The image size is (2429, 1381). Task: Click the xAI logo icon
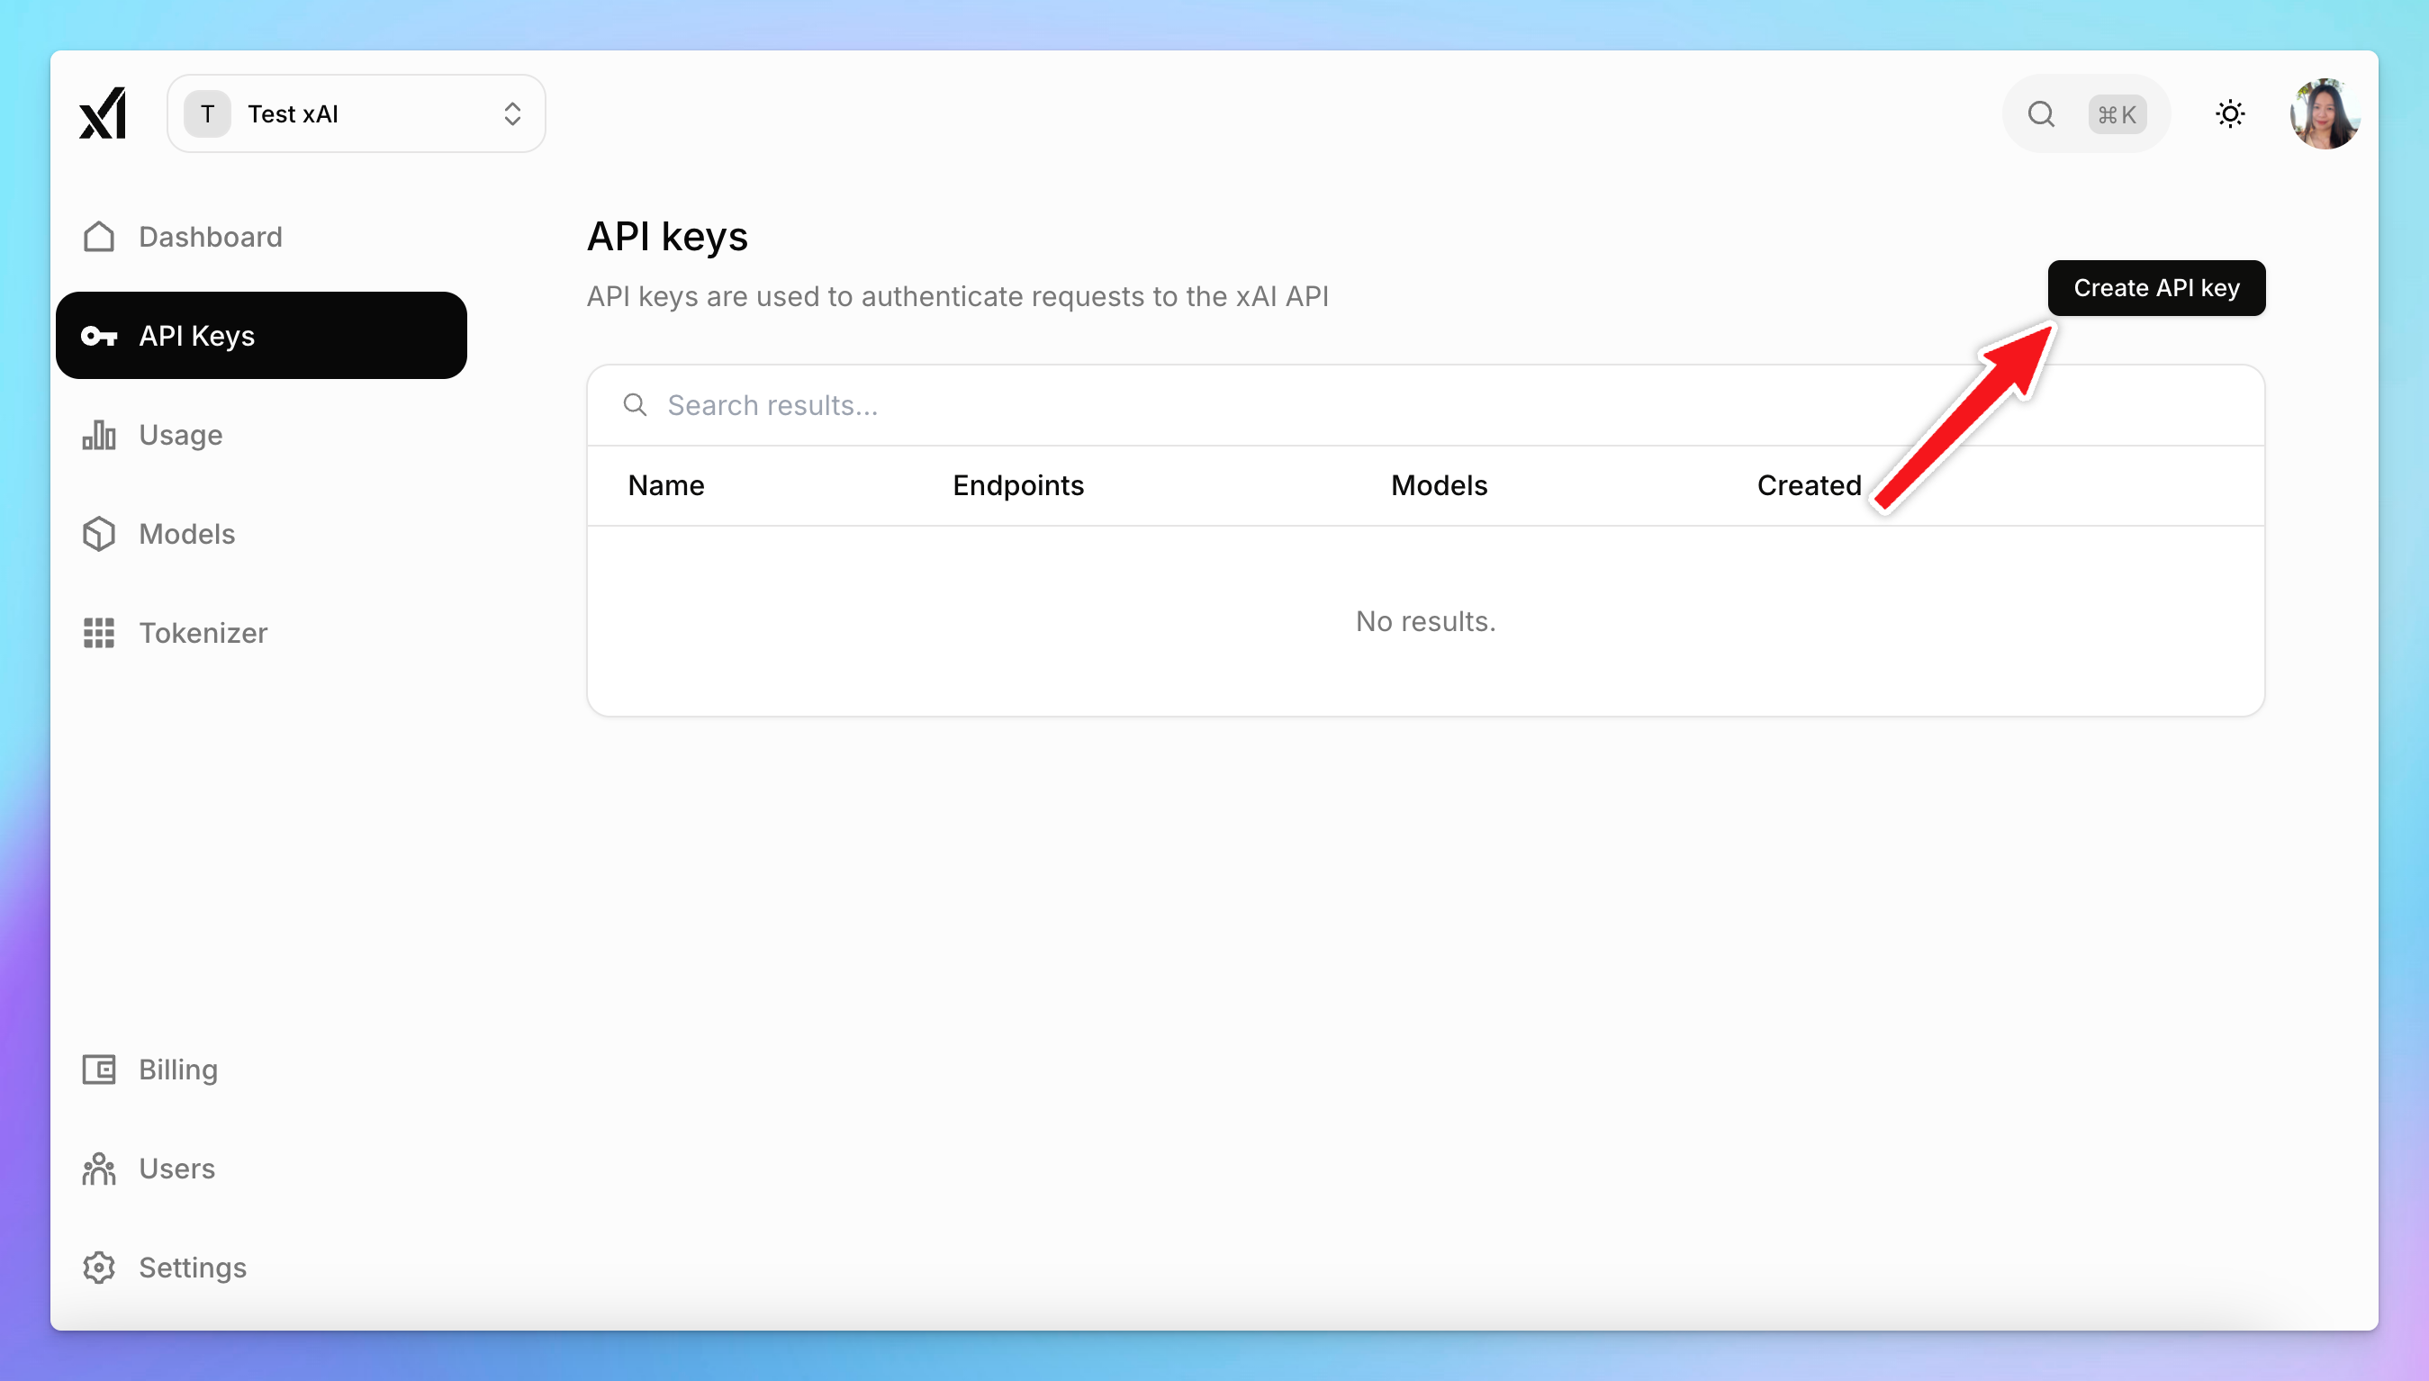coord(103,113)
